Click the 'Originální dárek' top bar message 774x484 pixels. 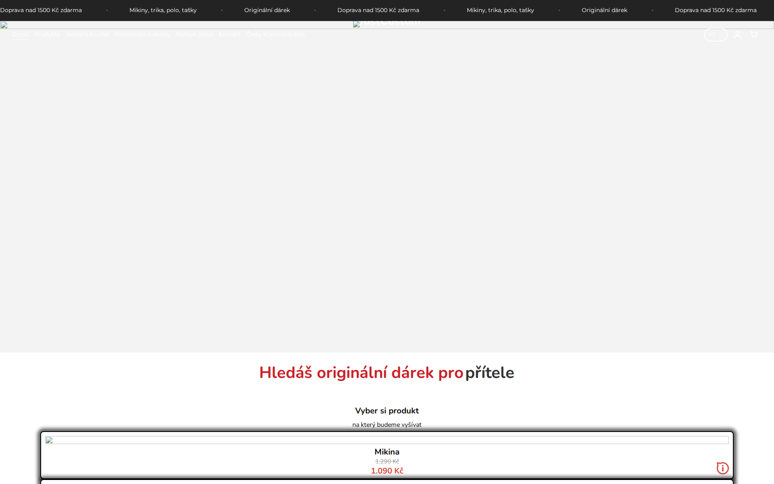click(266, 10)
